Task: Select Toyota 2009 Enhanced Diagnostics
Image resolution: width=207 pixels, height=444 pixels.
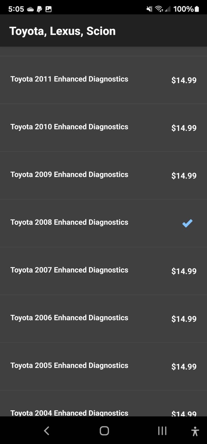Action: point(103,175)
